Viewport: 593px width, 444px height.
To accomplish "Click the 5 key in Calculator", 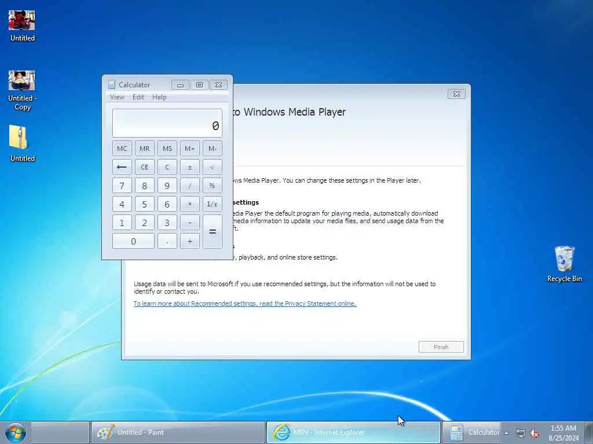I will tap(144, 204).
